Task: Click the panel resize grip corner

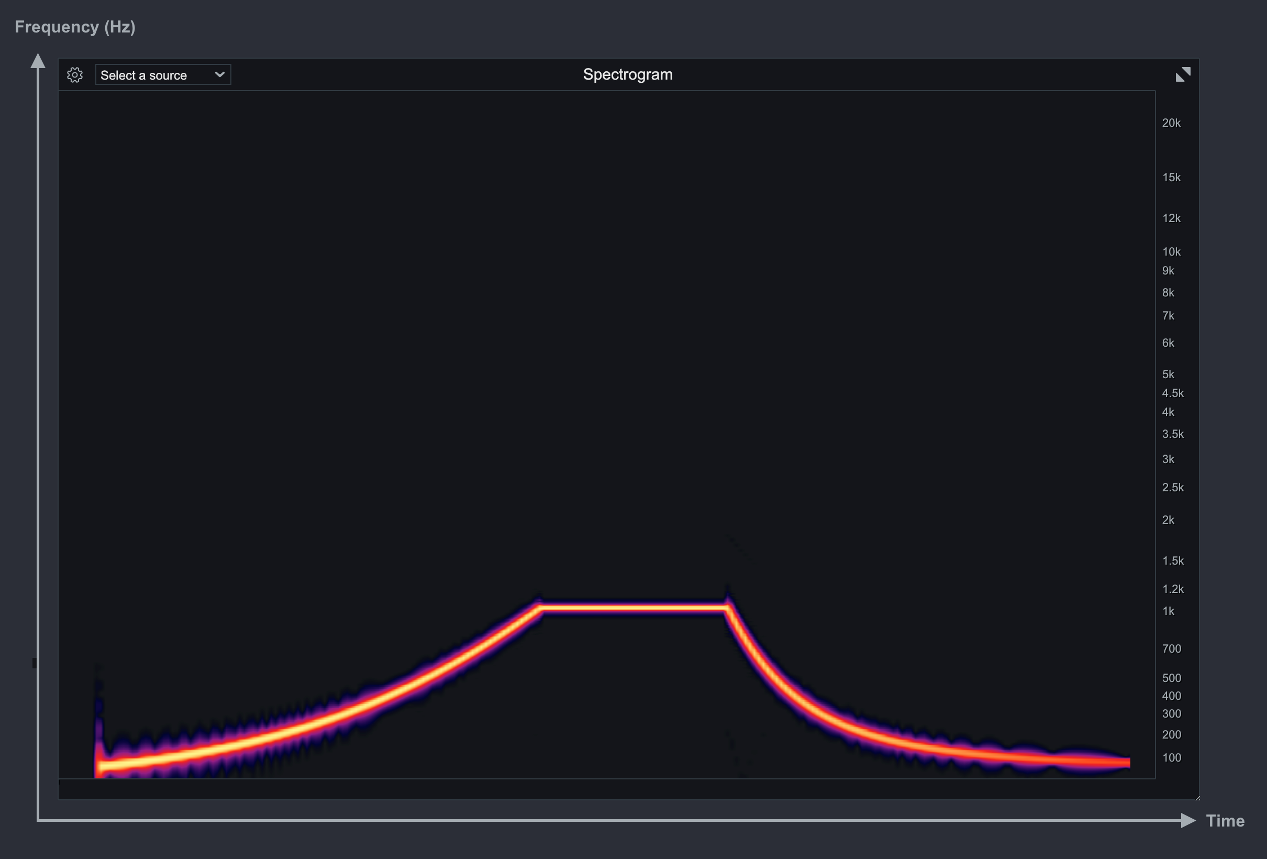Action: click(x=1197, y=798)
